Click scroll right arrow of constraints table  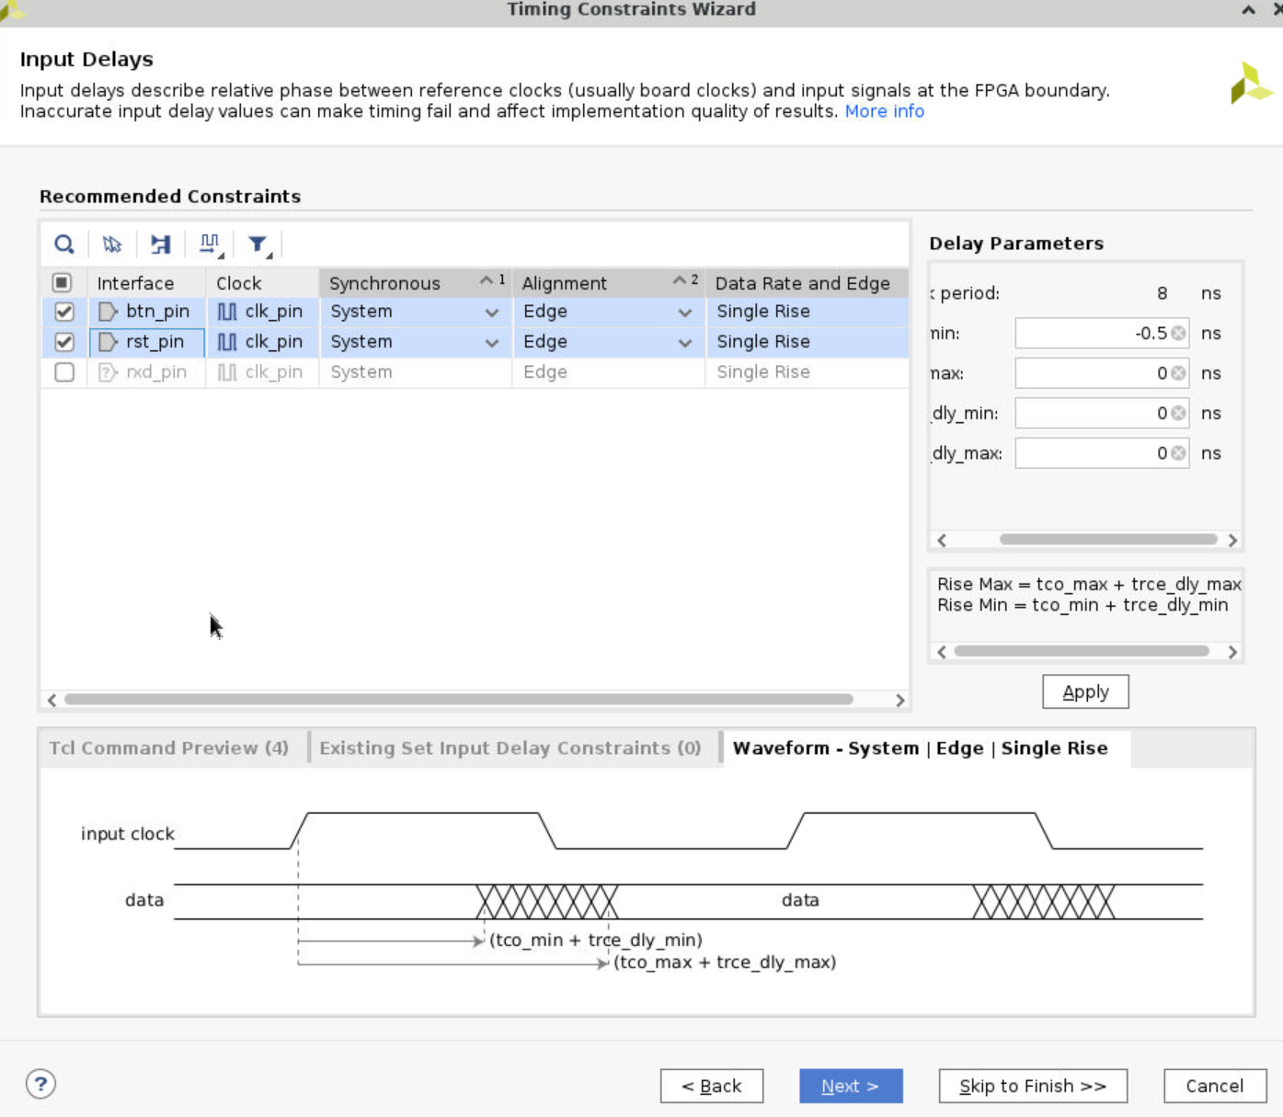coord(899,701)
